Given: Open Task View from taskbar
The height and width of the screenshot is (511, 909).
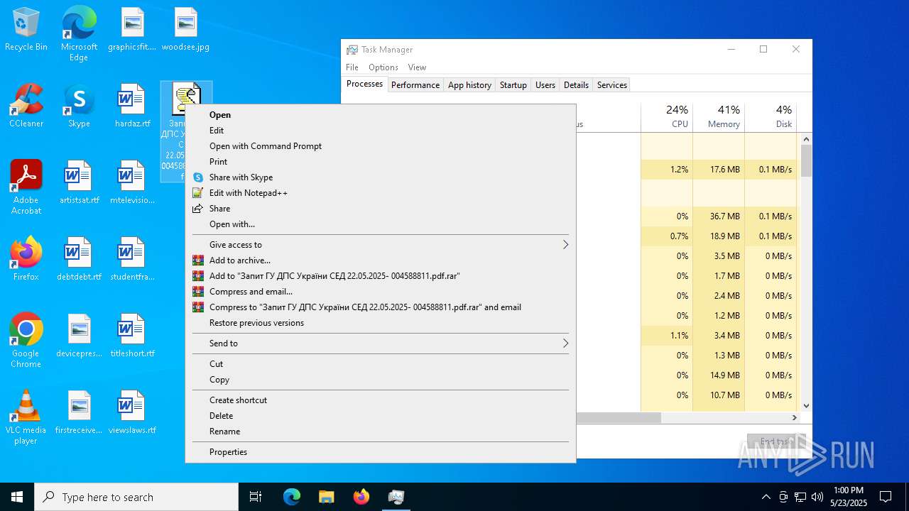Looking at the screenshot, I should point(256,497).
